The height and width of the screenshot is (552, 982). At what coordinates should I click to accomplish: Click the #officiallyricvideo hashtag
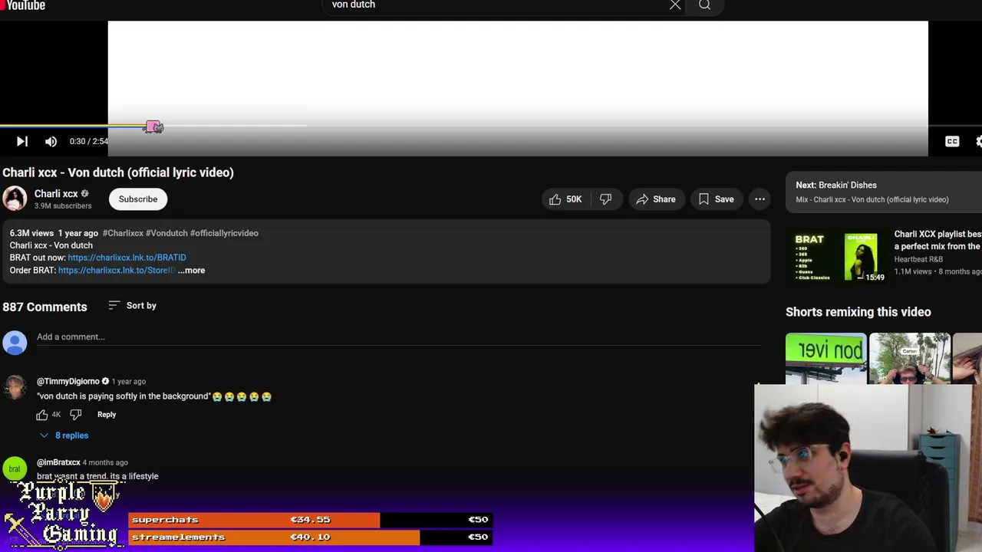[x=224, y=233]
